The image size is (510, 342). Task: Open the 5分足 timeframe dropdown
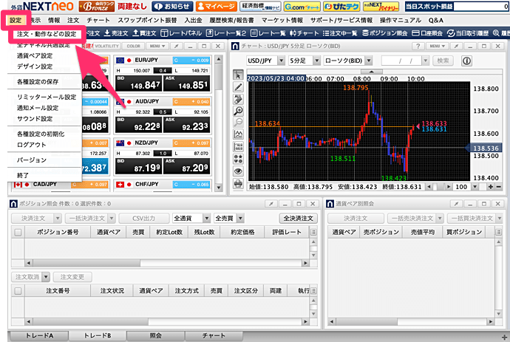click(x=317, y=61)
